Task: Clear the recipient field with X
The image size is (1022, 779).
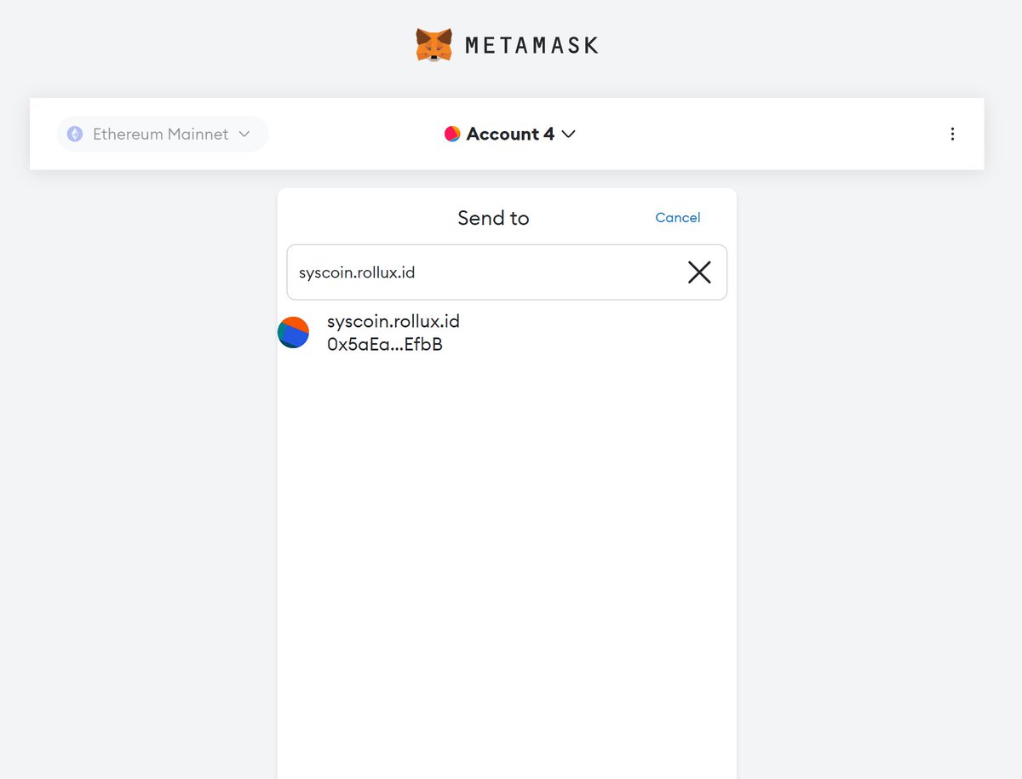Action: coord(699,272)
